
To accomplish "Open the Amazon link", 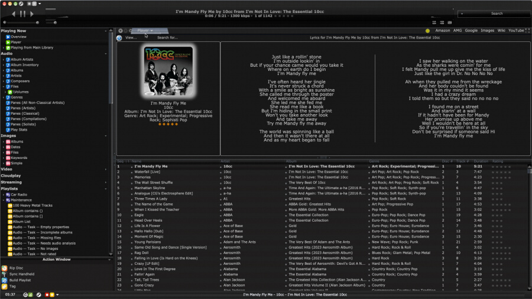I will [x=442, y=31].
